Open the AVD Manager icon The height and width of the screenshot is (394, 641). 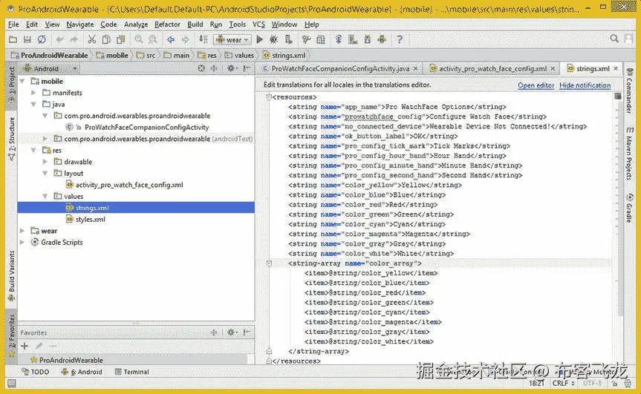tap(353, 39)
